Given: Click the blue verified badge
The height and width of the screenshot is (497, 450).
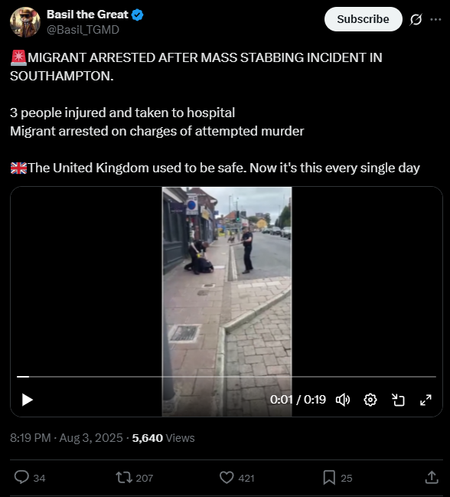Looking at the screenshot, I should (137, 15).
